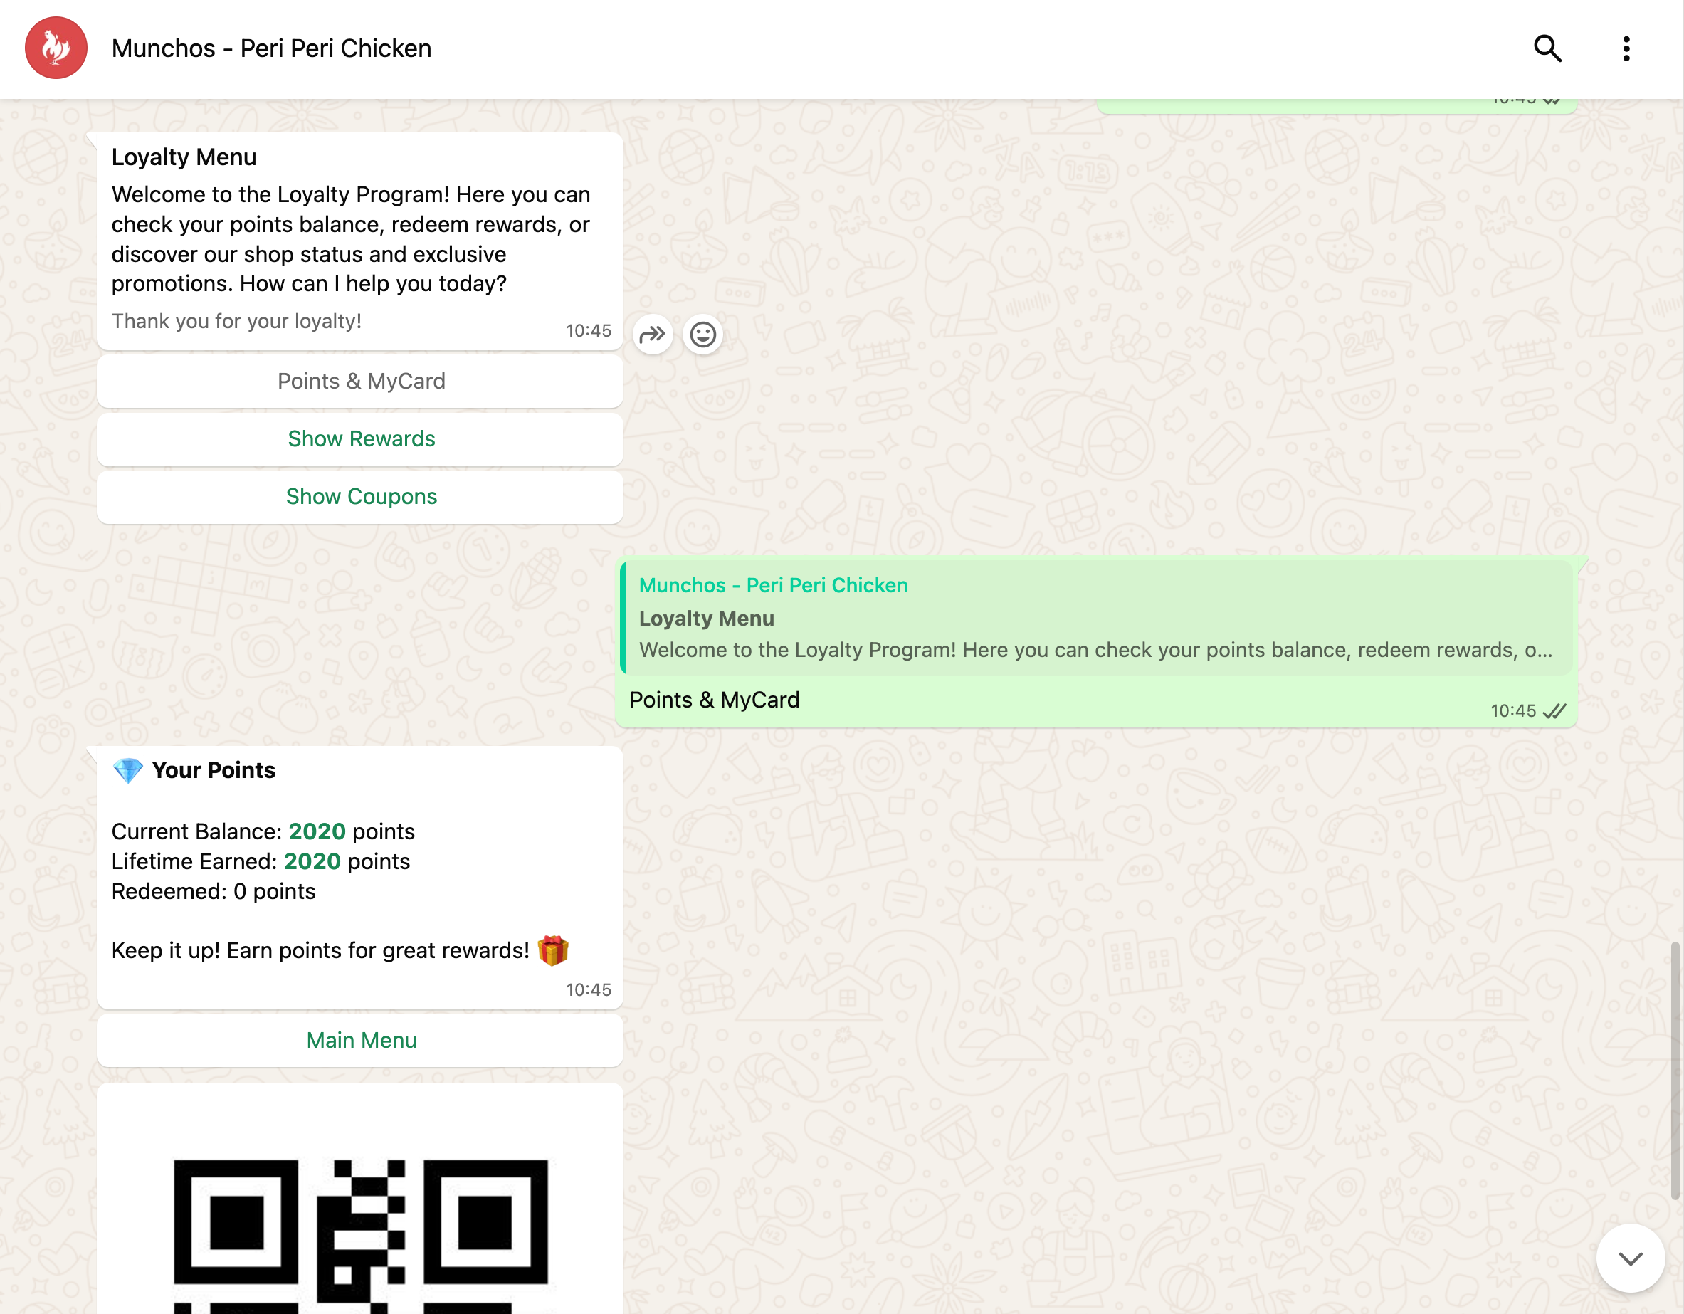Click the quoted Munchos - Peri Peri Chicken sender name
Image resolution: width=1684 pixels, height=1314 pixels.
coord(774,585)
